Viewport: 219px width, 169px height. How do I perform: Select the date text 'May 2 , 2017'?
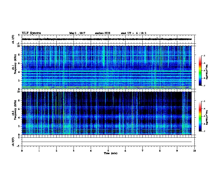[x=77, y=33]
